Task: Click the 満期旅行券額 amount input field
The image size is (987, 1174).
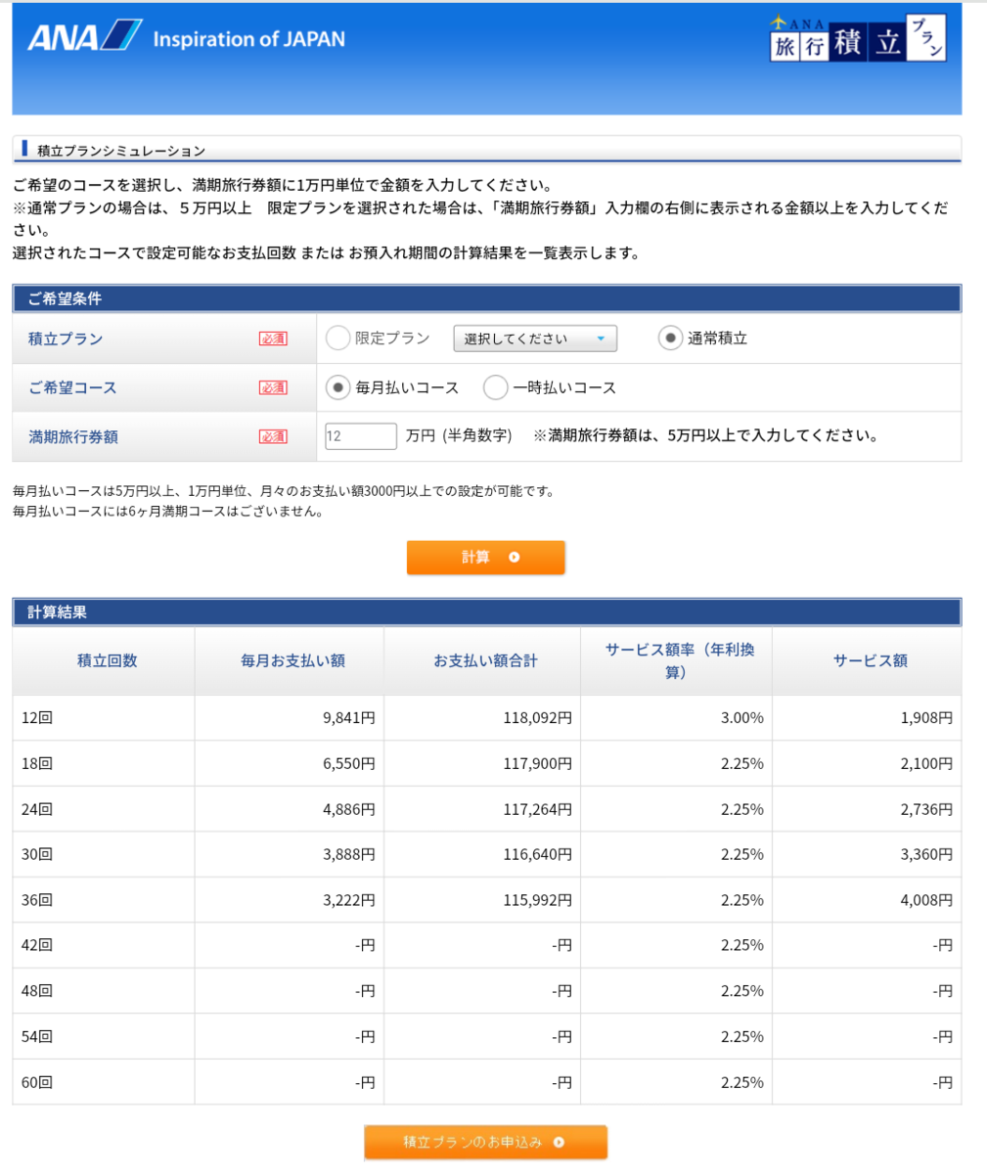Action: (360, 435)
